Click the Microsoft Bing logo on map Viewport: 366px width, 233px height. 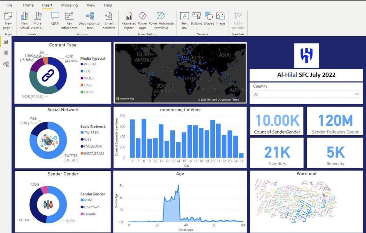[x=125, y=99]
